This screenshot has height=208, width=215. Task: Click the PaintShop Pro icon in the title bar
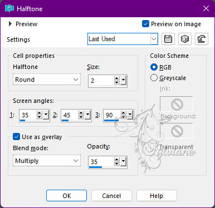[x=9, y=8]
